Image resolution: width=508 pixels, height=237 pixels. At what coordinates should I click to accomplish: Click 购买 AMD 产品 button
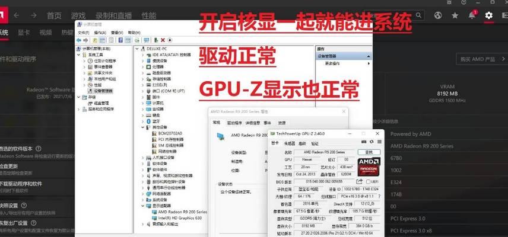pyautogui.click(x=482, y=59)
